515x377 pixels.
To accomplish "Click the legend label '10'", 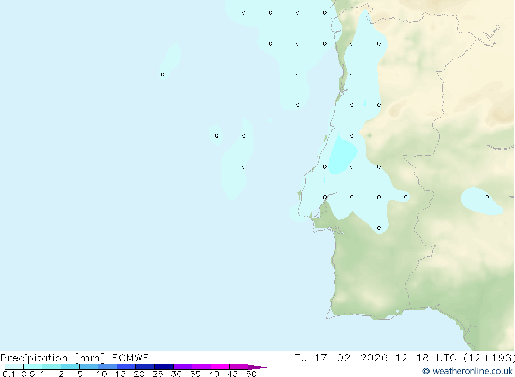I will (102, 374).
